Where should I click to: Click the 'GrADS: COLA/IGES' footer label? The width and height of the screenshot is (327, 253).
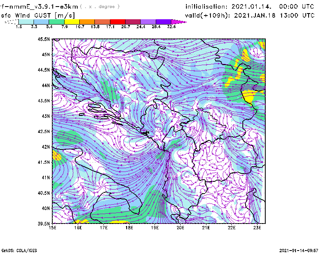click(x=19, y=251)
